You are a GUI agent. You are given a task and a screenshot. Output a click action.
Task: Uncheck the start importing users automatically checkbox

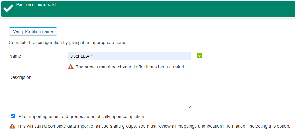pos(12,116)
